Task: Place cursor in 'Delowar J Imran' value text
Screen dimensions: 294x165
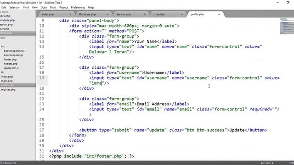Action: tap(108, 52)
